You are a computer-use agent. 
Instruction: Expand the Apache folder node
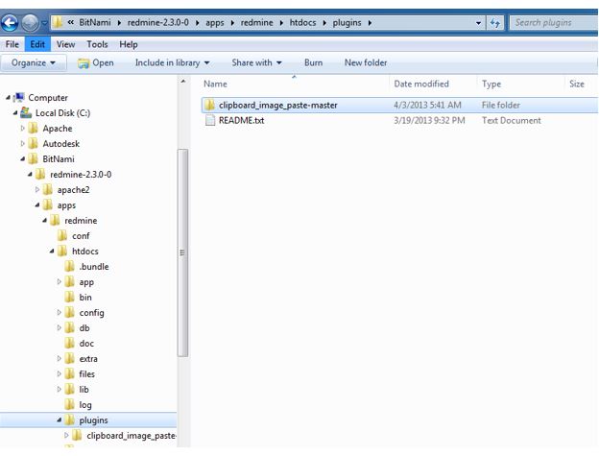click(22, 129)
